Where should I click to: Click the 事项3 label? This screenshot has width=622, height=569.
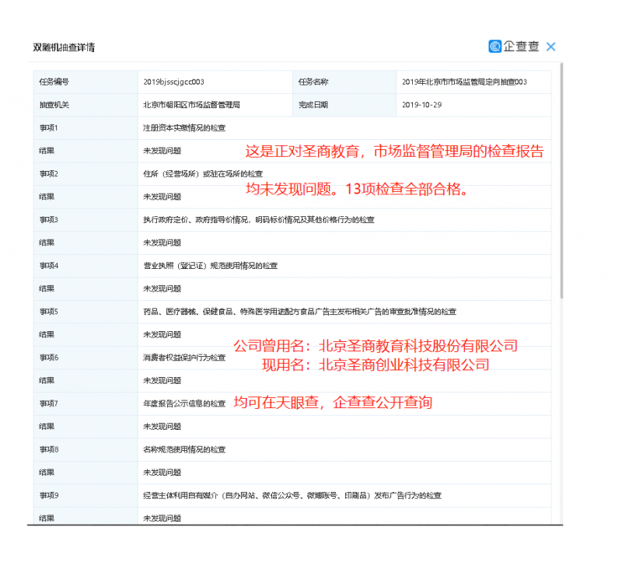pos(48,220)
